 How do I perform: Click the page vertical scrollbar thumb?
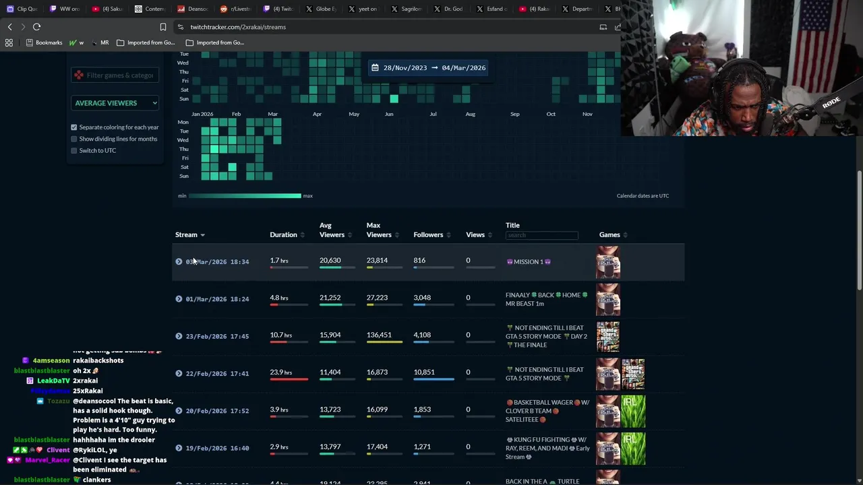click(859, 231)
